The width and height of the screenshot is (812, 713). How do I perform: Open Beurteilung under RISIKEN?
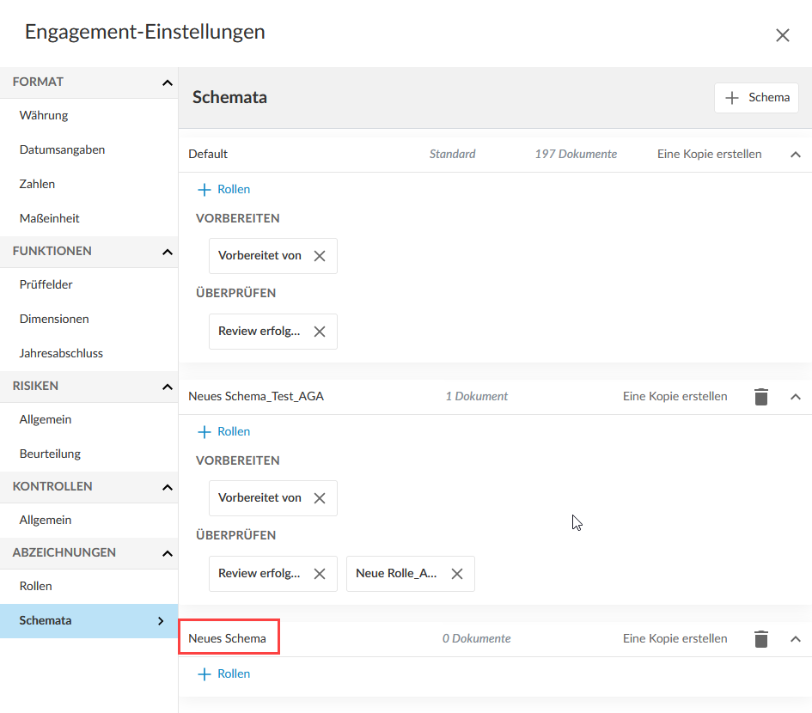coord(89,454)
